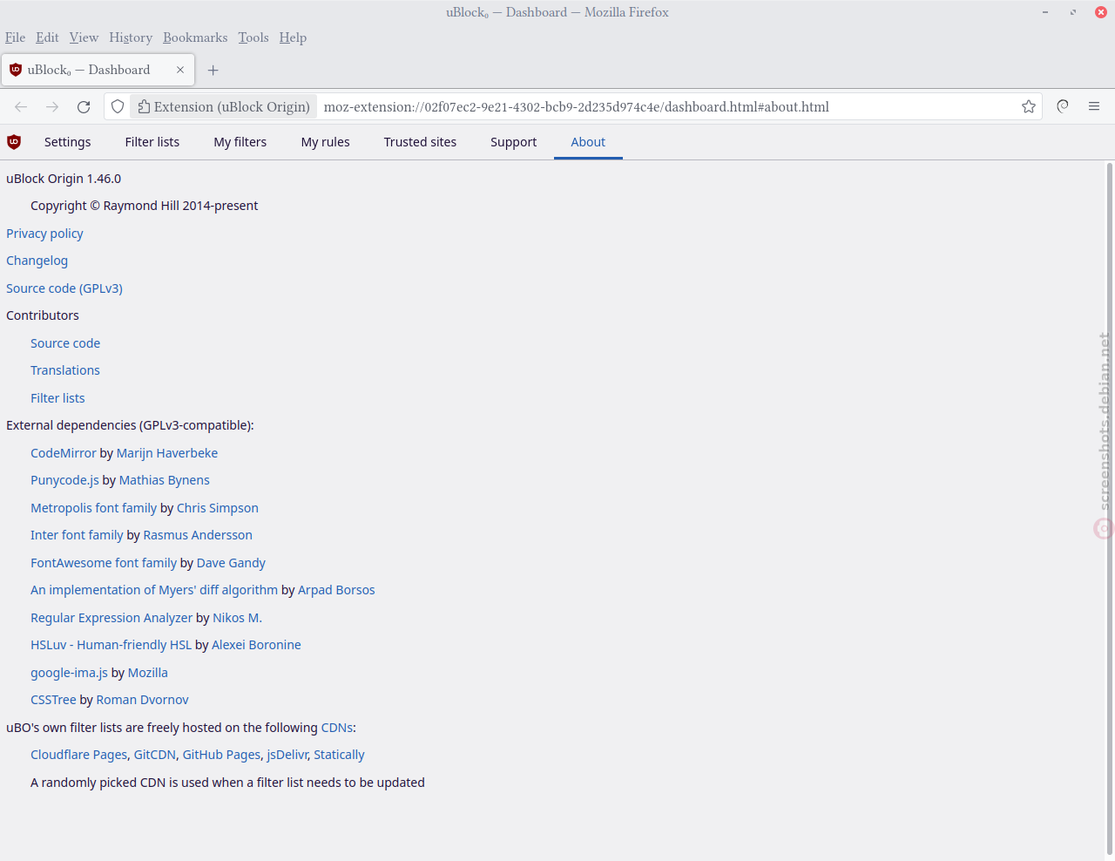Screen dimensions: 1115x861
Task: Select the uBlock Dashboard browser tab
Action: pos(98,70)
